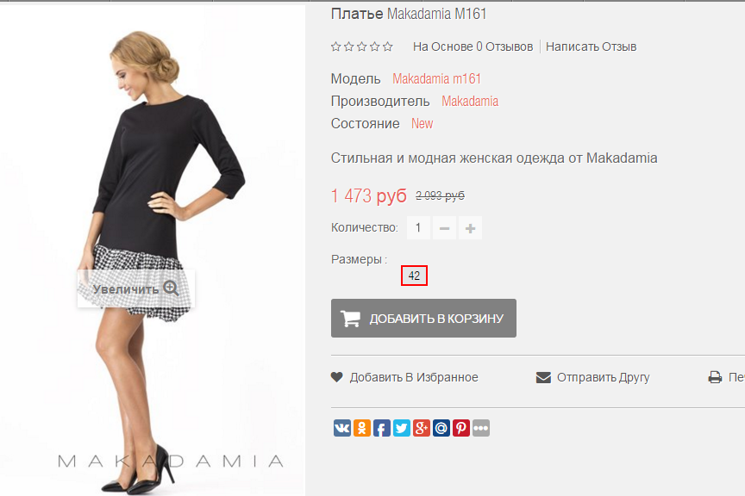Select size 42
The width and height of the screenshot is (745, 496).
coord(414,276)
